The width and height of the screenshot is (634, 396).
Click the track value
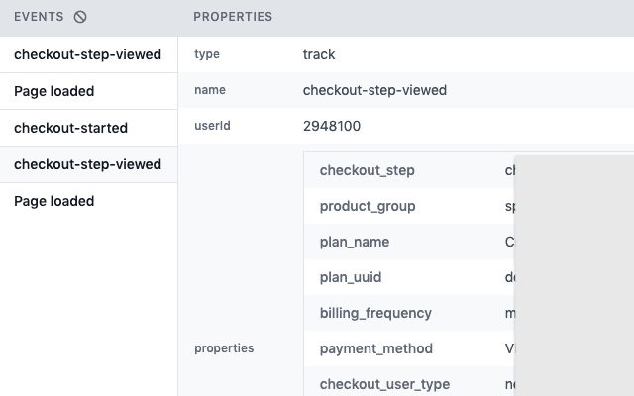click(319, 54)
